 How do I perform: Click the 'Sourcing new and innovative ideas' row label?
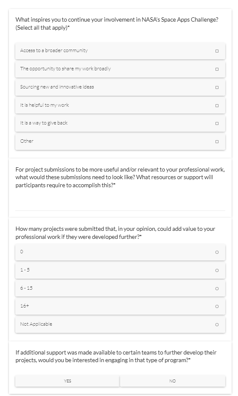tap(57, 87)
